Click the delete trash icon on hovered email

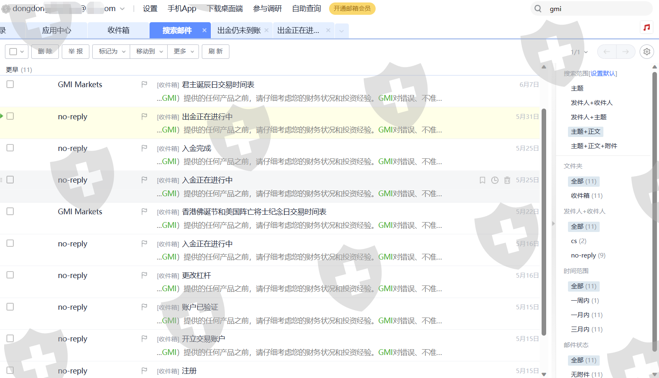(x=507, y=180)
